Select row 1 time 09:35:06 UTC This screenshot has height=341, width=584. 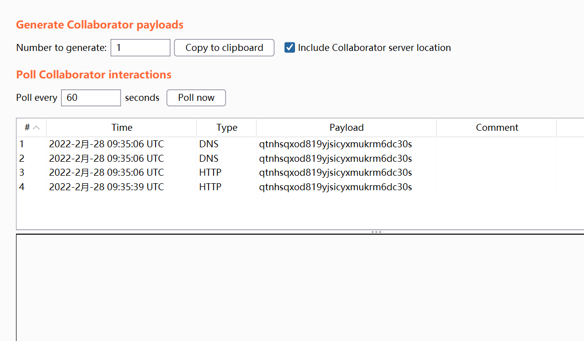click(x=121, y=144)
